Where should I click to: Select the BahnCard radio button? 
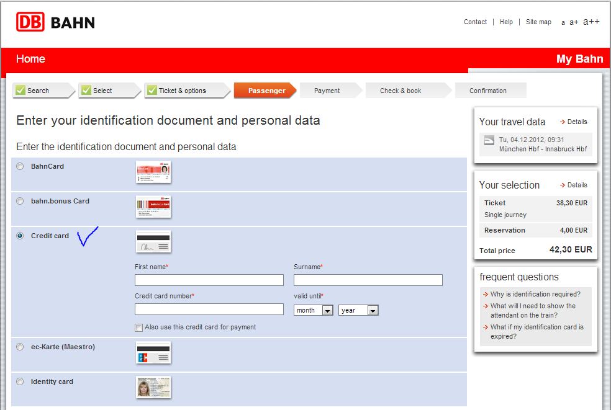pyautogui.click(x=20, y=166)
